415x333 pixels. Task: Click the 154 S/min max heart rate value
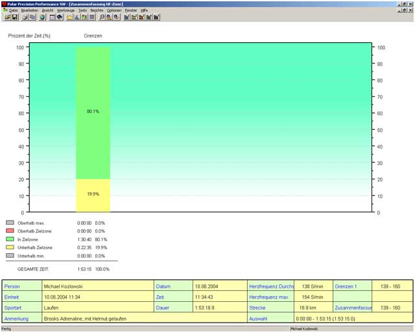point(313,297)
